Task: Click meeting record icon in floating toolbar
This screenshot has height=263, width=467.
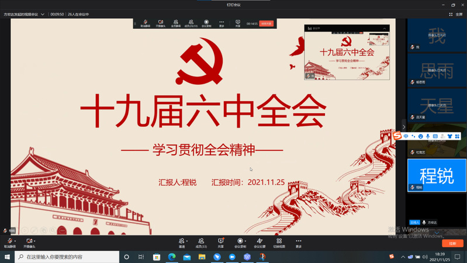Action: point(206,23)
